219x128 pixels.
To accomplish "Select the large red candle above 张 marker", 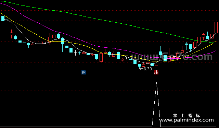I will (156, 59).
